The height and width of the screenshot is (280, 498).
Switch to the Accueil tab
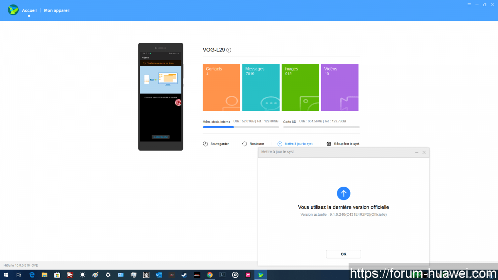(29, 10)
